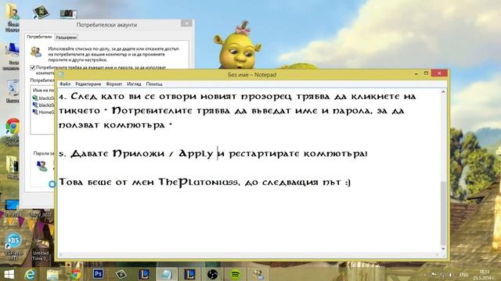
Task: Close the Потребителски акаунти dialog
Action: pyautogui.click(x=186, y=23)
